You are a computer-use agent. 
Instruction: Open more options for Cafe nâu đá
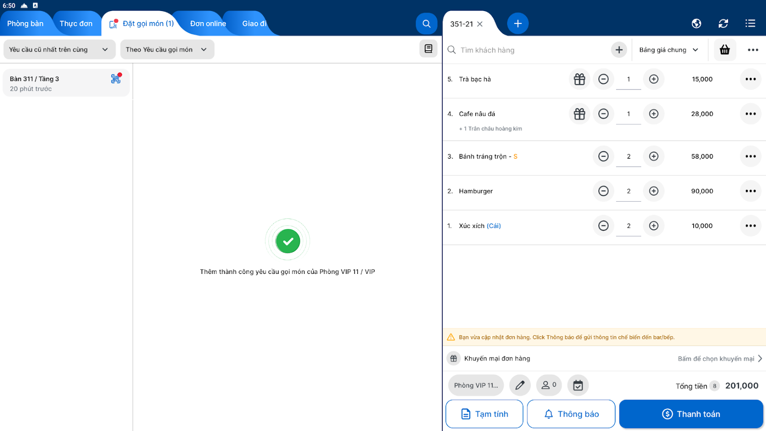coord(750,114)
